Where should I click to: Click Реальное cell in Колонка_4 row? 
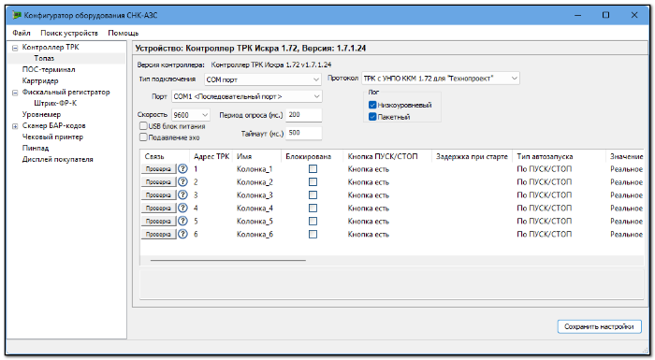tap(626, 208)
